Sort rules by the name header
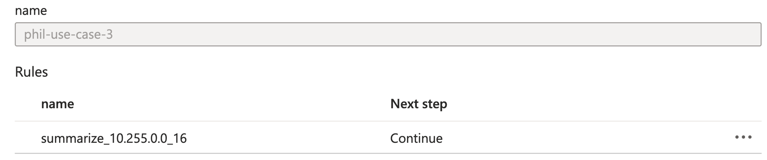This screenshot has width=767, height=160. [x=58, y=104]
